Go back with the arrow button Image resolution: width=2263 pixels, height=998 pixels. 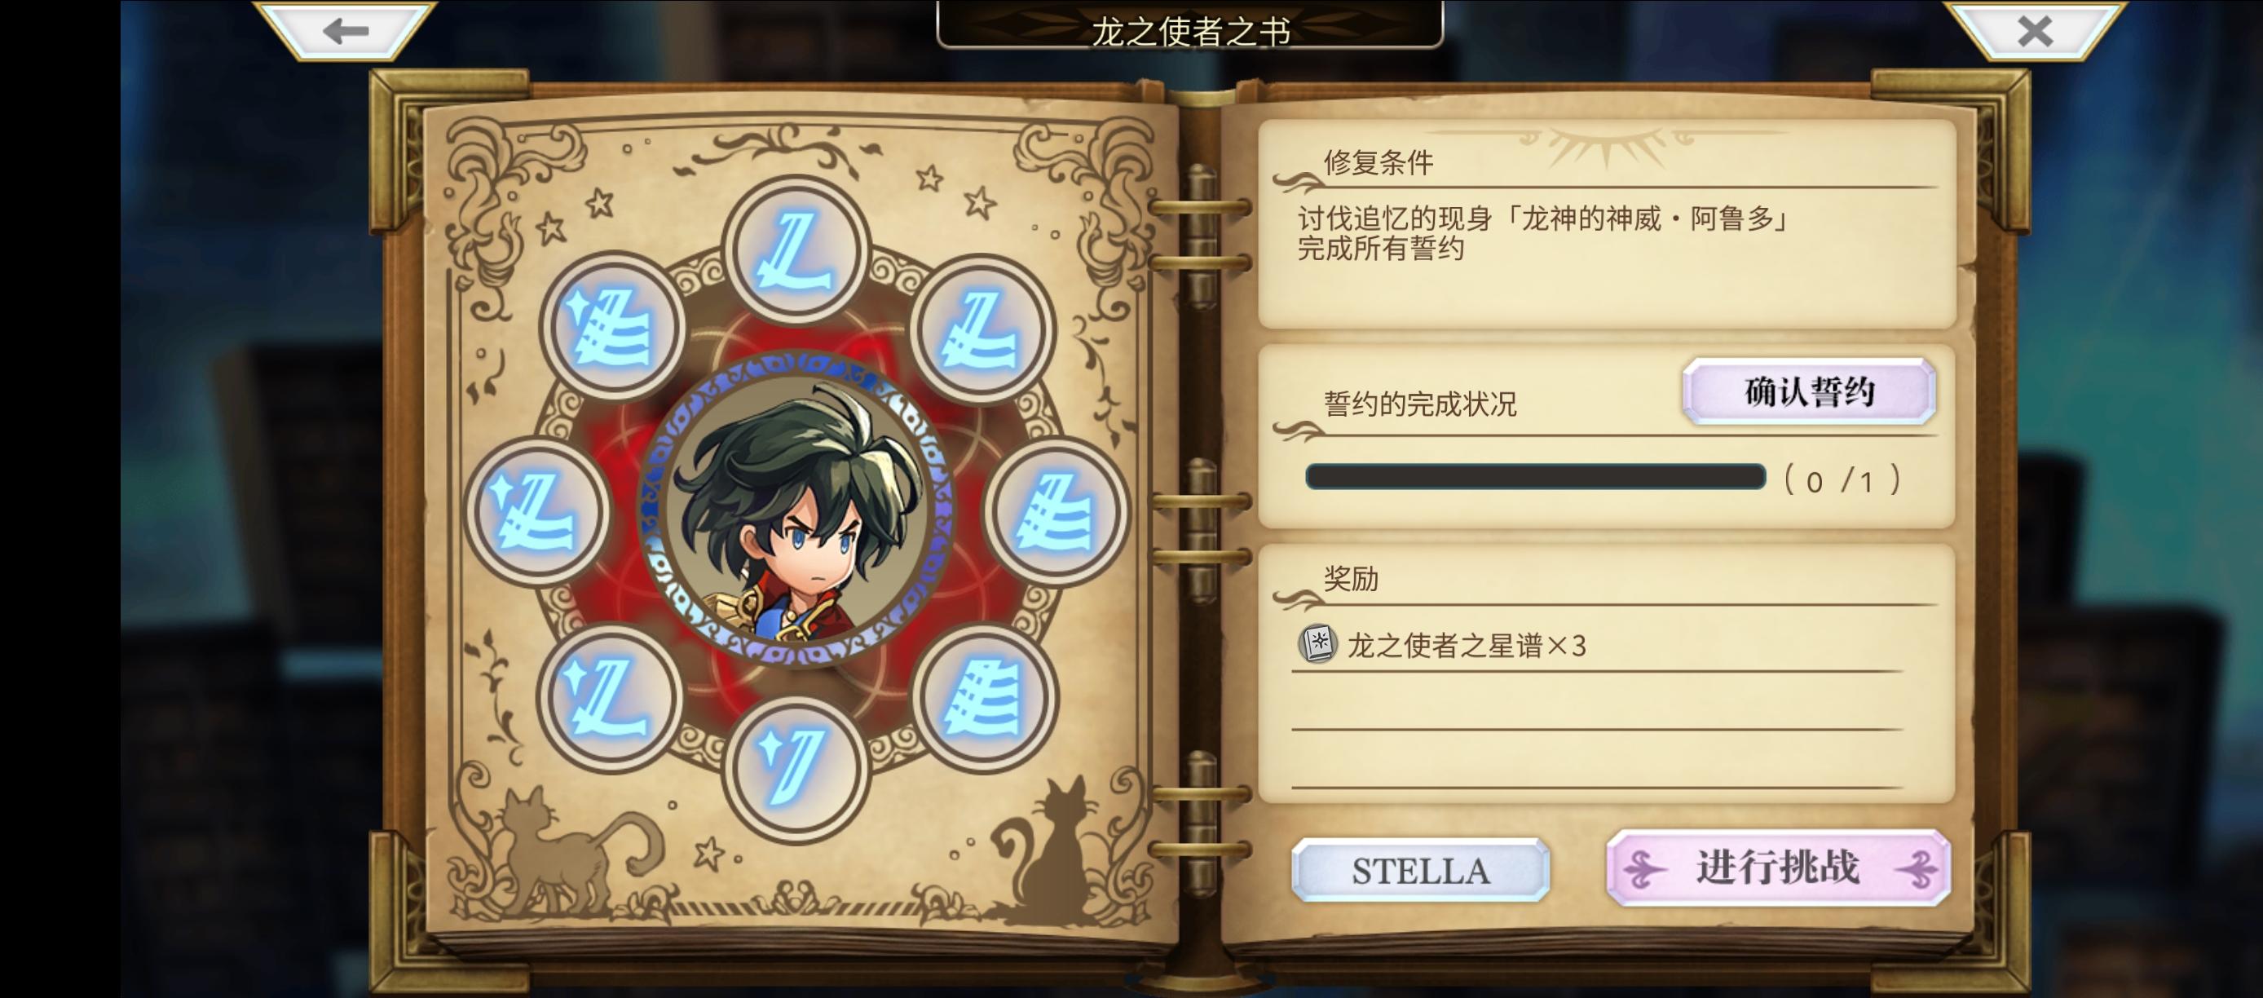point(344,31)
